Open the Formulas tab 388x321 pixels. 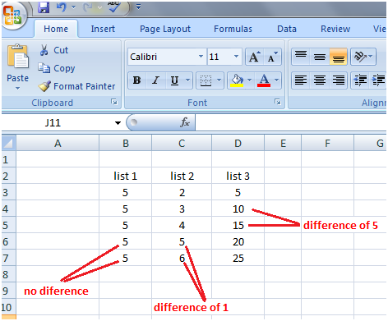(x=233, y=29)
